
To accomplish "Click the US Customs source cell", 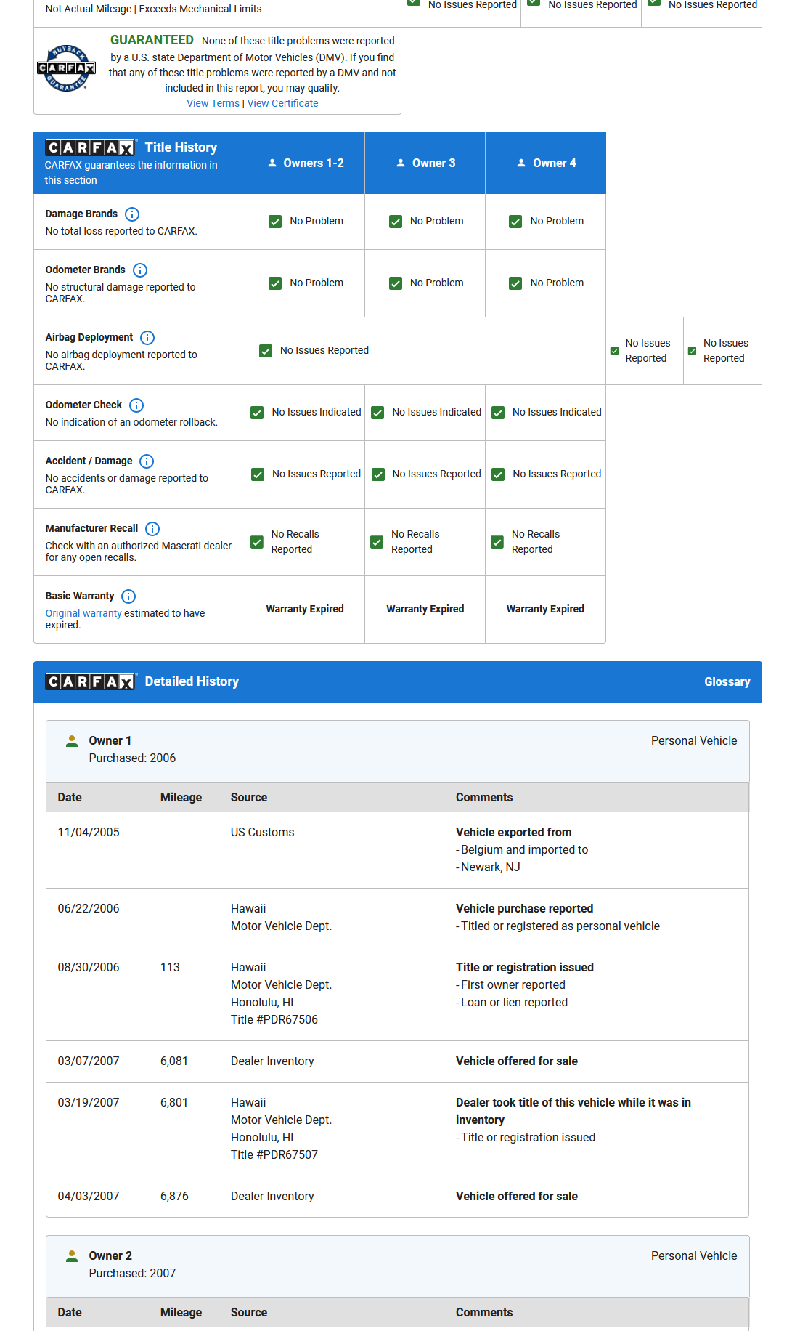I will coord(262,832).
